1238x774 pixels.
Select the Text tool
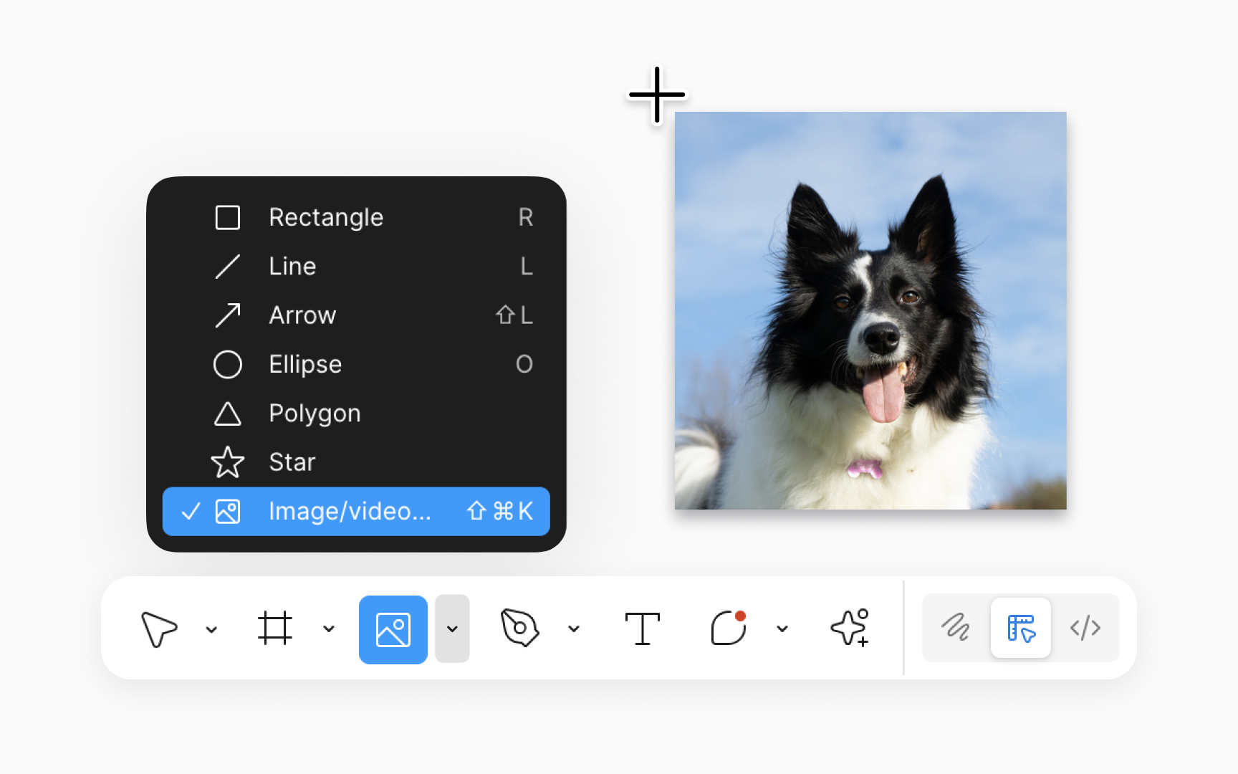642,629
